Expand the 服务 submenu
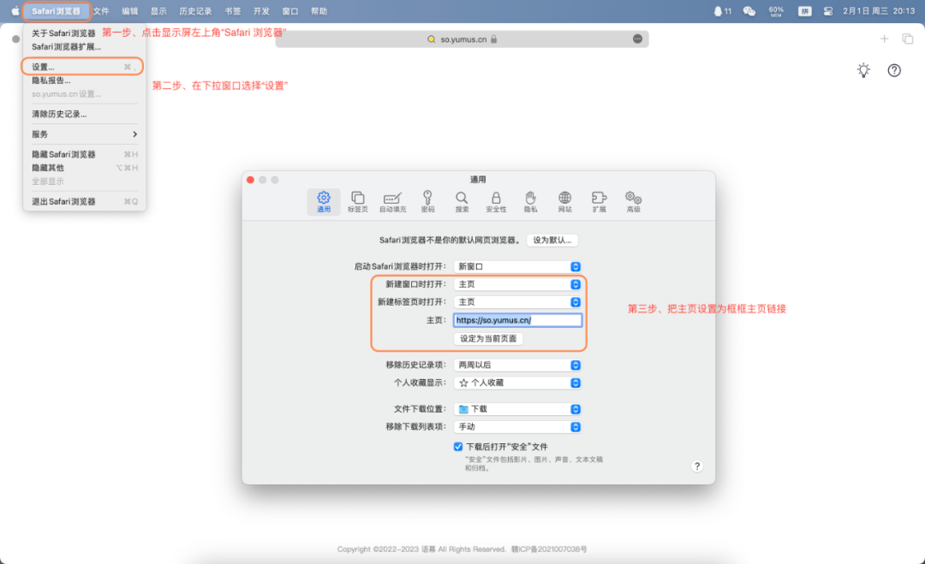925x564 pixels. tap(84, 134)
